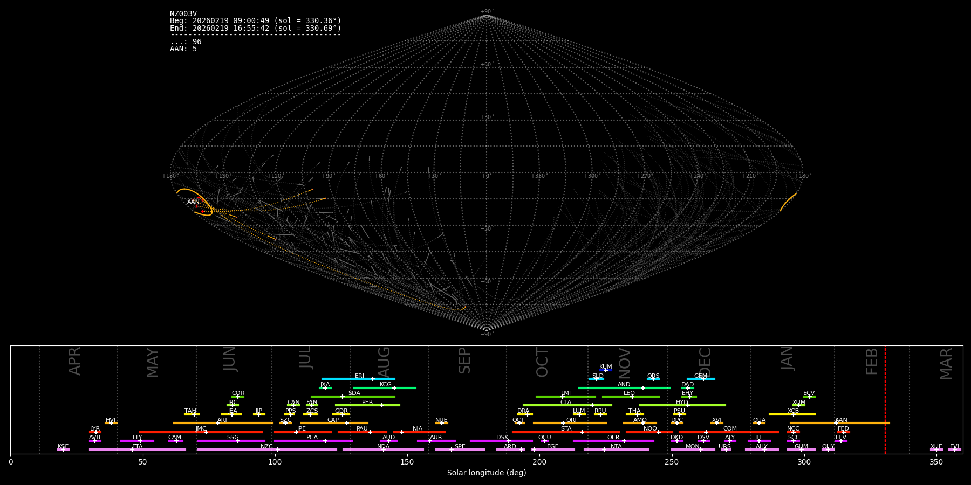The height and width of the screenshot is (485, 971).
Task: Click the GEM shower bar label
Action: [x=701, y=376]
